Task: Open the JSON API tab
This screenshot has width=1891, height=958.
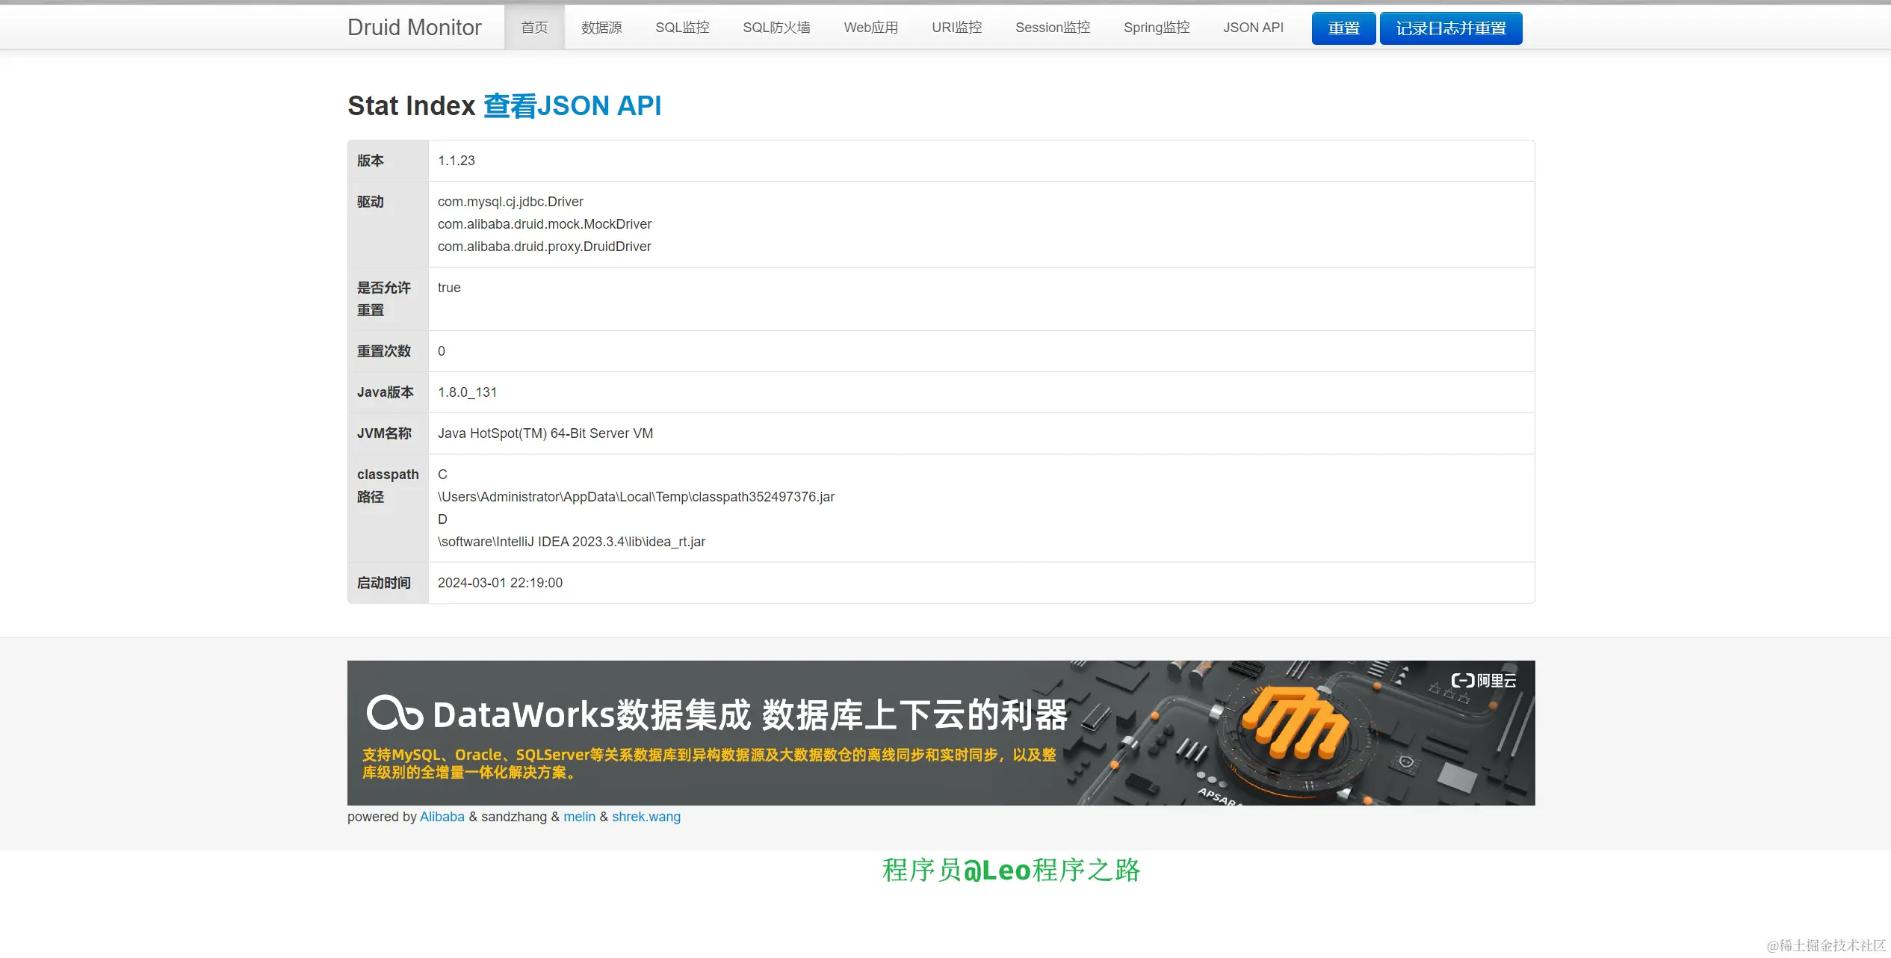Action: [x=1253, y=28]
